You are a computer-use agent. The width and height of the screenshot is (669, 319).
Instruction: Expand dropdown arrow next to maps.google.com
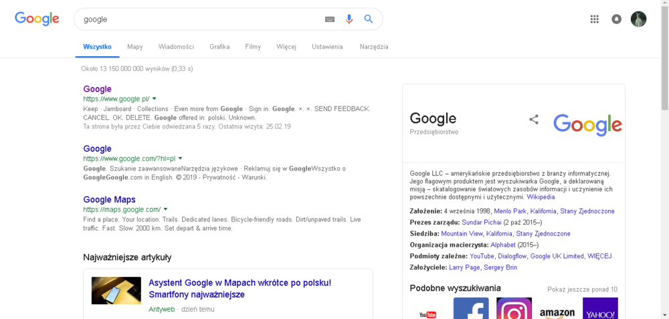[x=165, y=209]
